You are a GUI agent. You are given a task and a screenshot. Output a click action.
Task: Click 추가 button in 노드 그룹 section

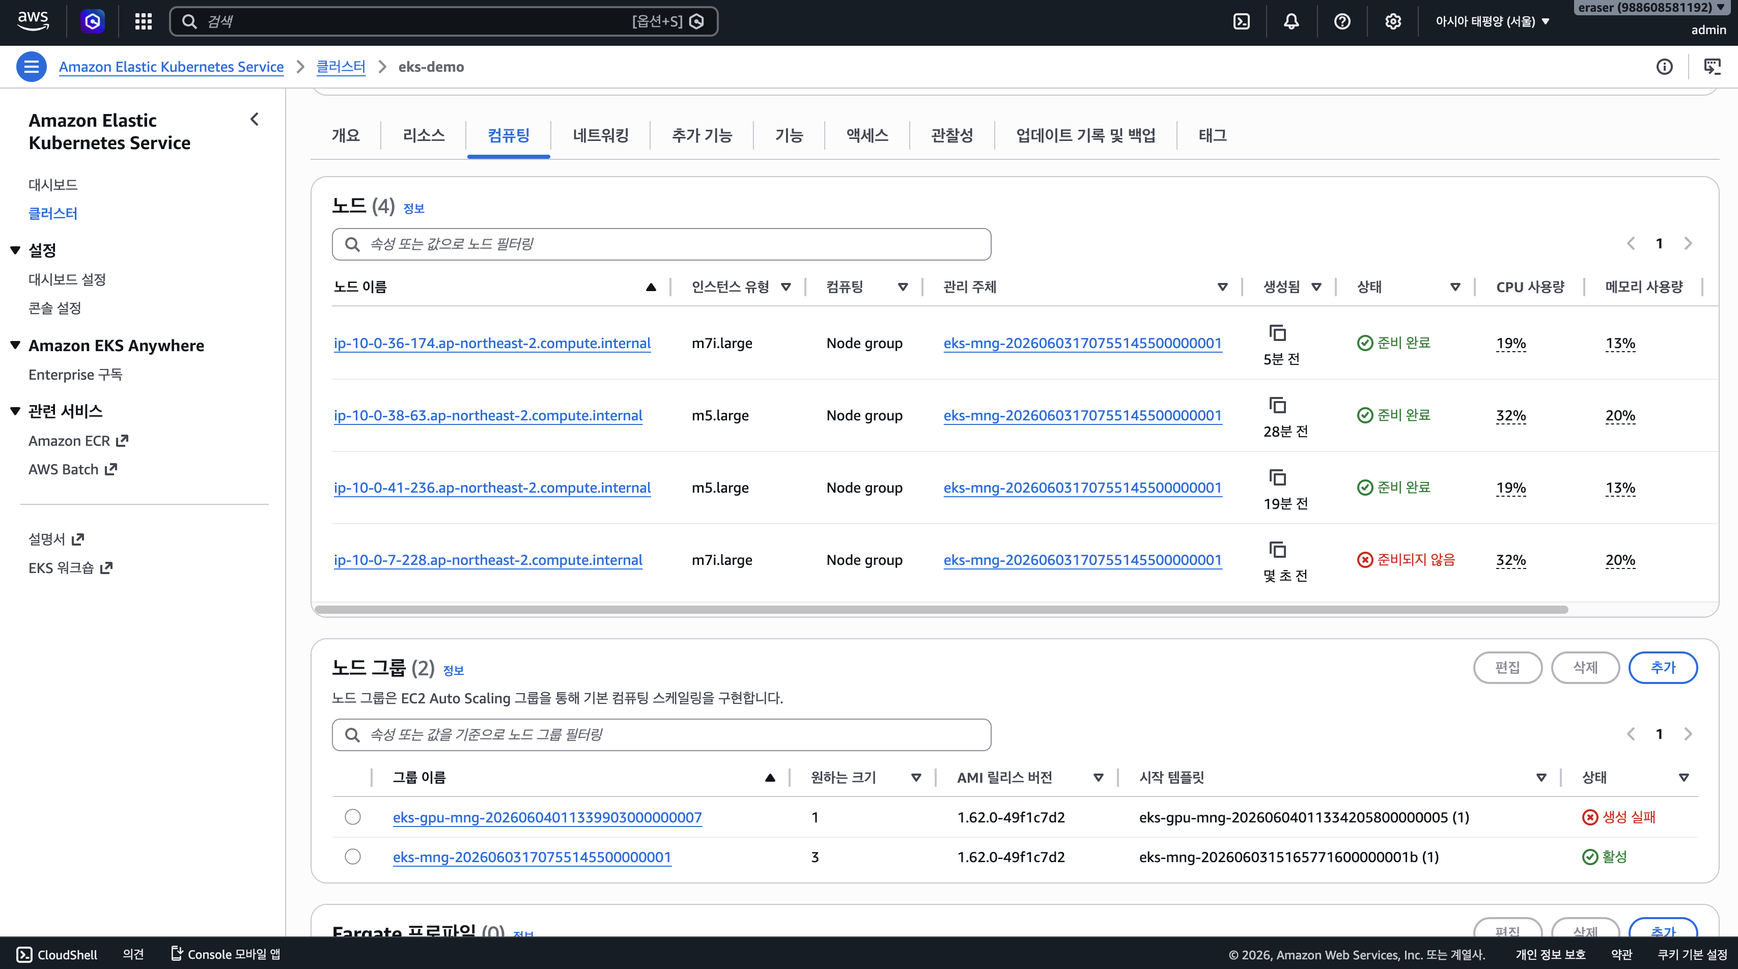1663,668
